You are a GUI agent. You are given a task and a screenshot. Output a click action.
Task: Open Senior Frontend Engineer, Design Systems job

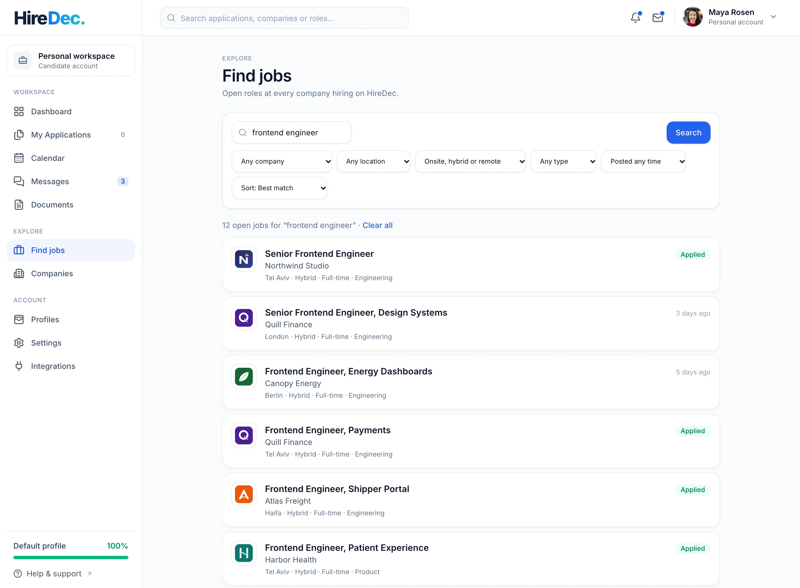471,324
